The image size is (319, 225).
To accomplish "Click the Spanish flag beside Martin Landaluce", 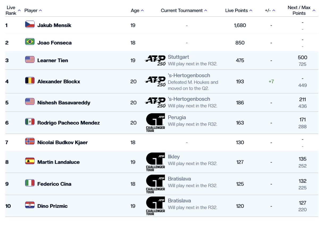I will click(30, 161).
